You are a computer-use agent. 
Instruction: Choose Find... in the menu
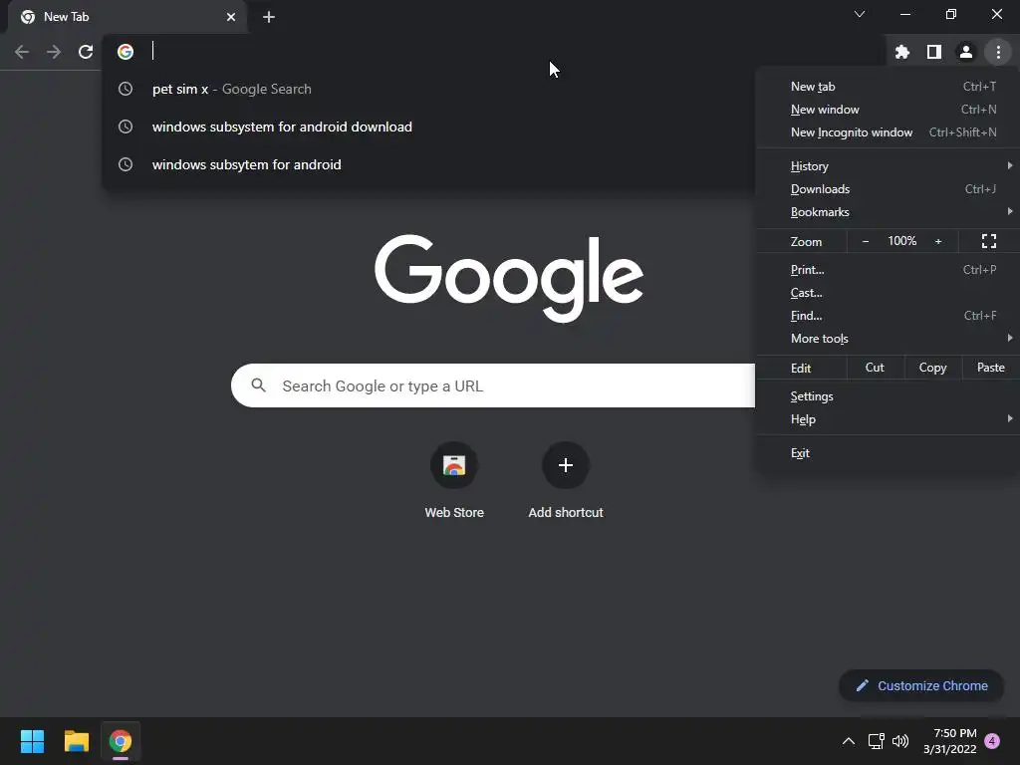888,316
